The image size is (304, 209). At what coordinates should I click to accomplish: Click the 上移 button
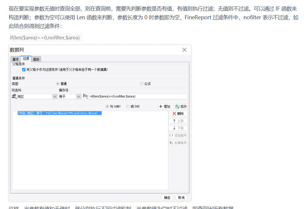(x=178, y=121)
